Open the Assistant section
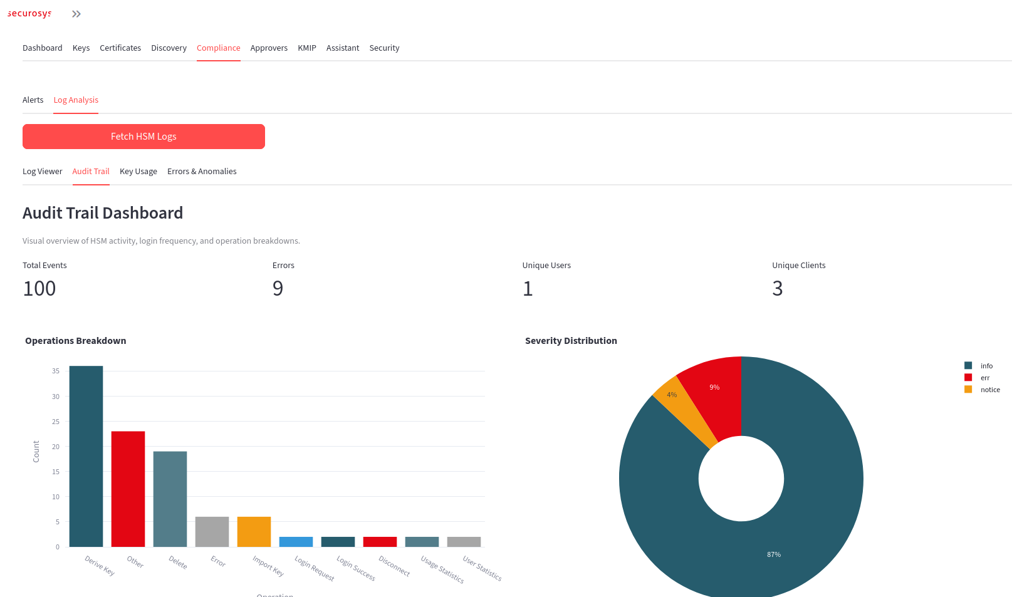This screenshot has width=1017, height=597. coord(342,48)
